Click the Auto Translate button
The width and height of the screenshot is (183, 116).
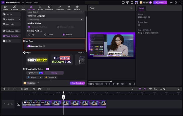coord(78,83)
